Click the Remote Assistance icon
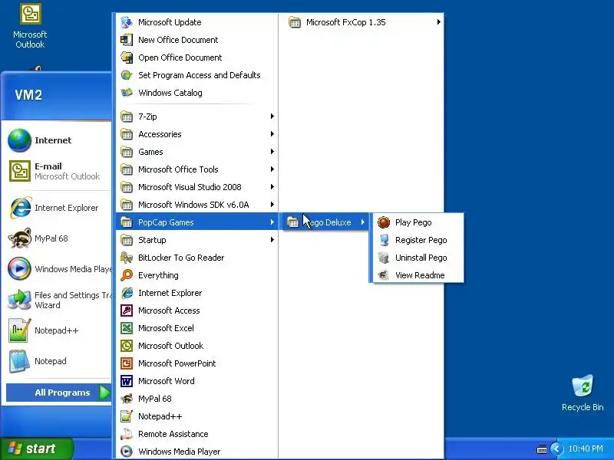Image resolution: width=614 pixels, height=460 pixels. pyautogui.click(x=127, y=434)
